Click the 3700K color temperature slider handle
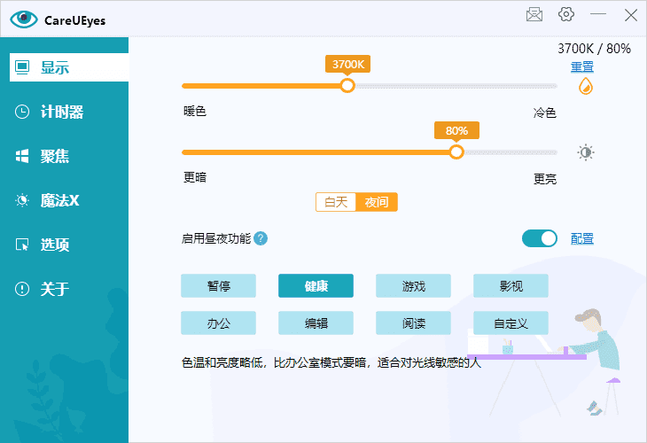Screen dimensions: 647x443 [347, 85]
